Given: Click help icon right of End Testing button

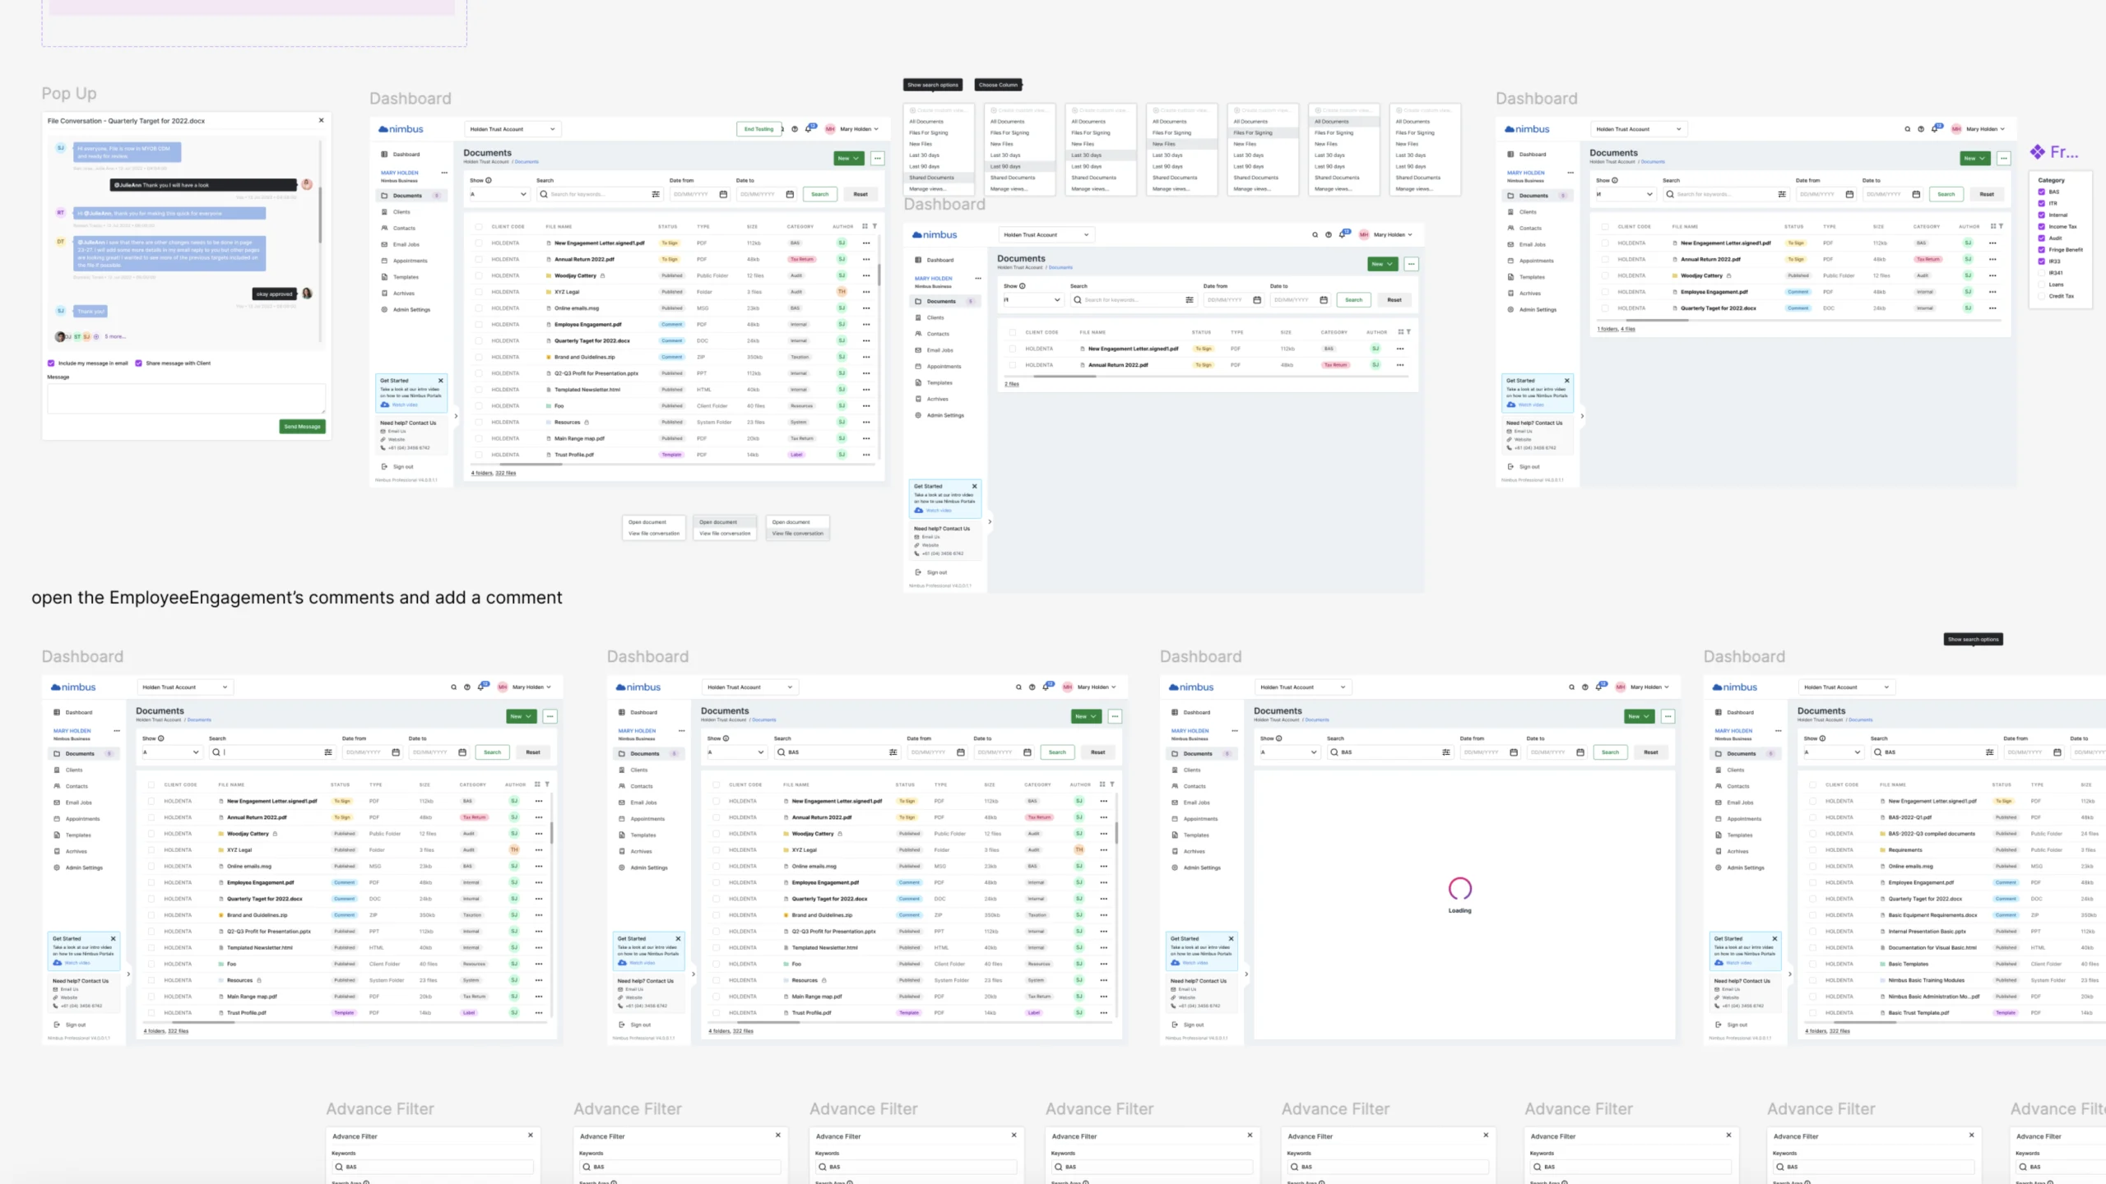Looking at the screenshot, I should coord(795,129).
